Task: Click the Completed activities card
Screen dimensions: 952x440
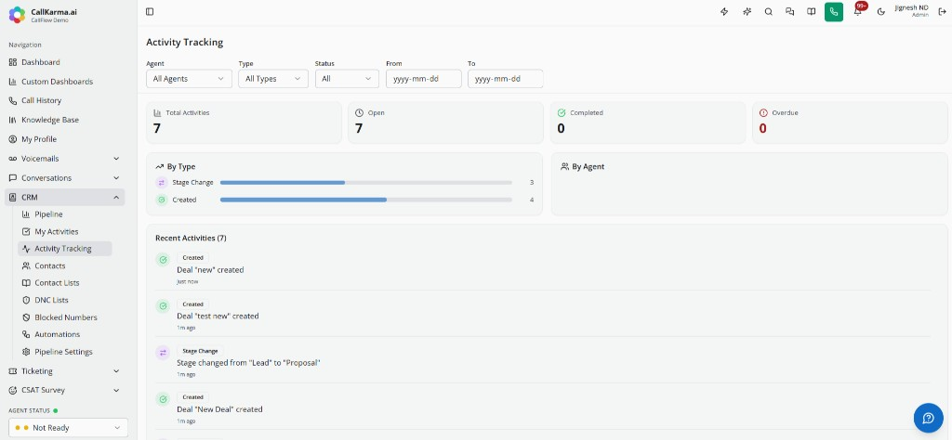Action: pyautogui.click(x=648, y=123)
